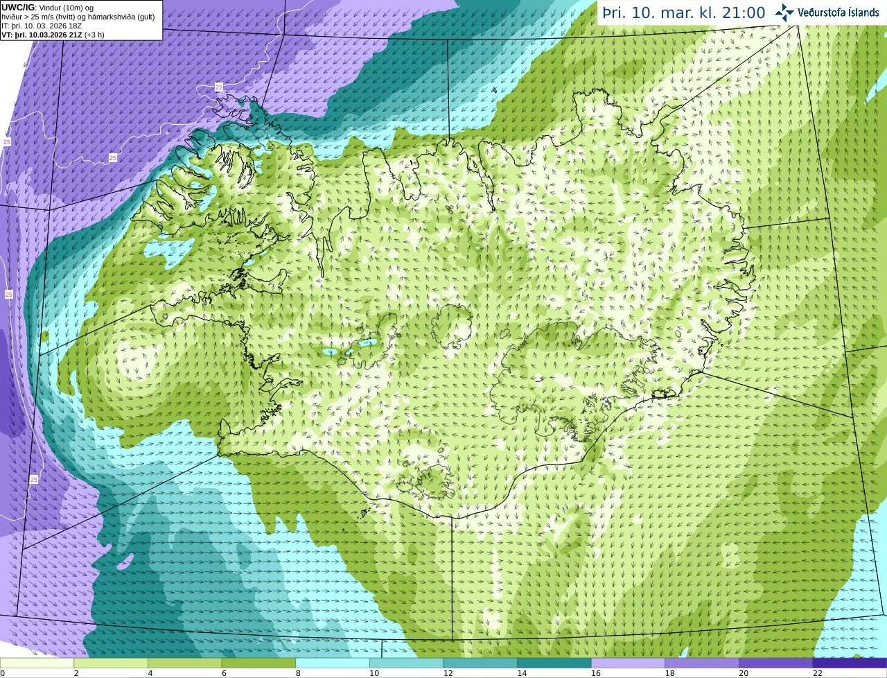Viewport: 887px width, 678px height.
Task: Click the legend scale value 6
Action: [x=225, y=673]
